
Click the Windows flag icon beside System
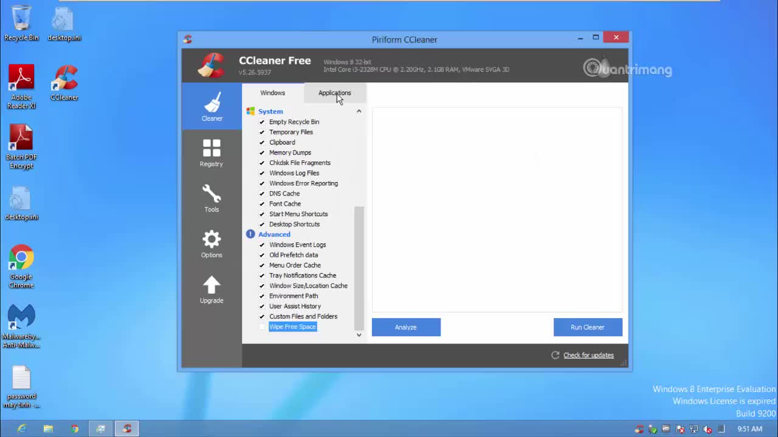click(250, 111)
